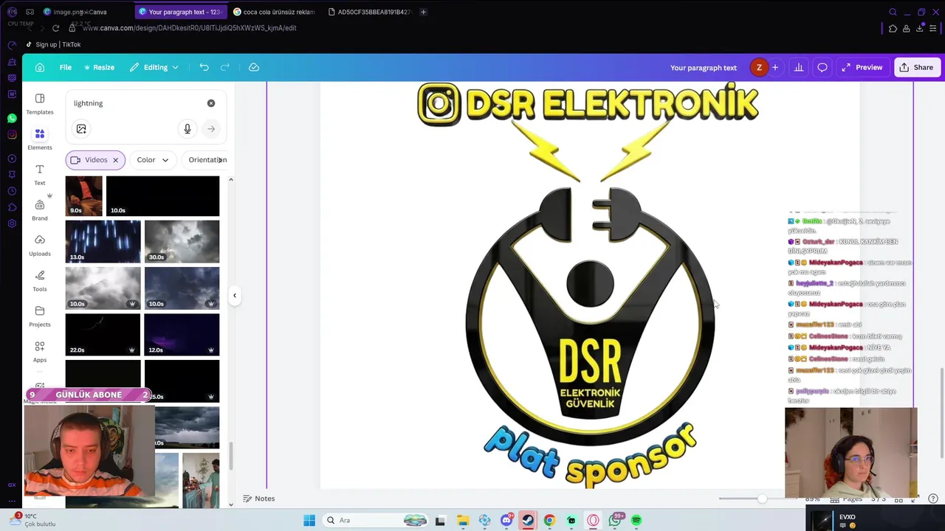Open the Notes panel
The height and width of the screenshot is (531, 945).
click(x=259, y=499)
